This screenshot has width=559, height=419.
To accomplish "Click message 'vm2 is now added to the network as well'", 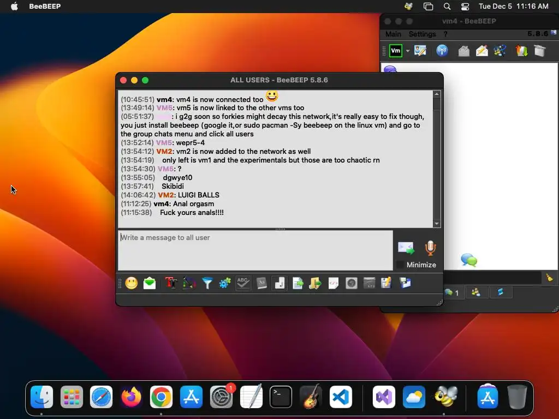I will [243, 152].
